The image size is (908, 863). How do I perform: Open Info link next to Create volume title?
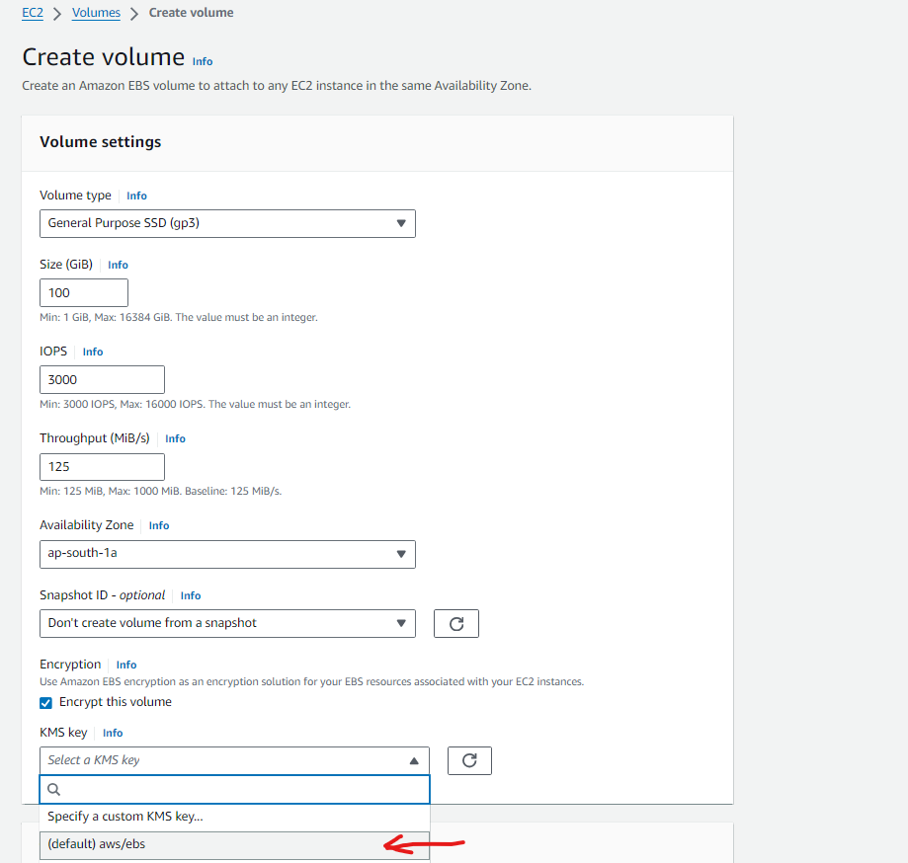click(x=203, y=61)
